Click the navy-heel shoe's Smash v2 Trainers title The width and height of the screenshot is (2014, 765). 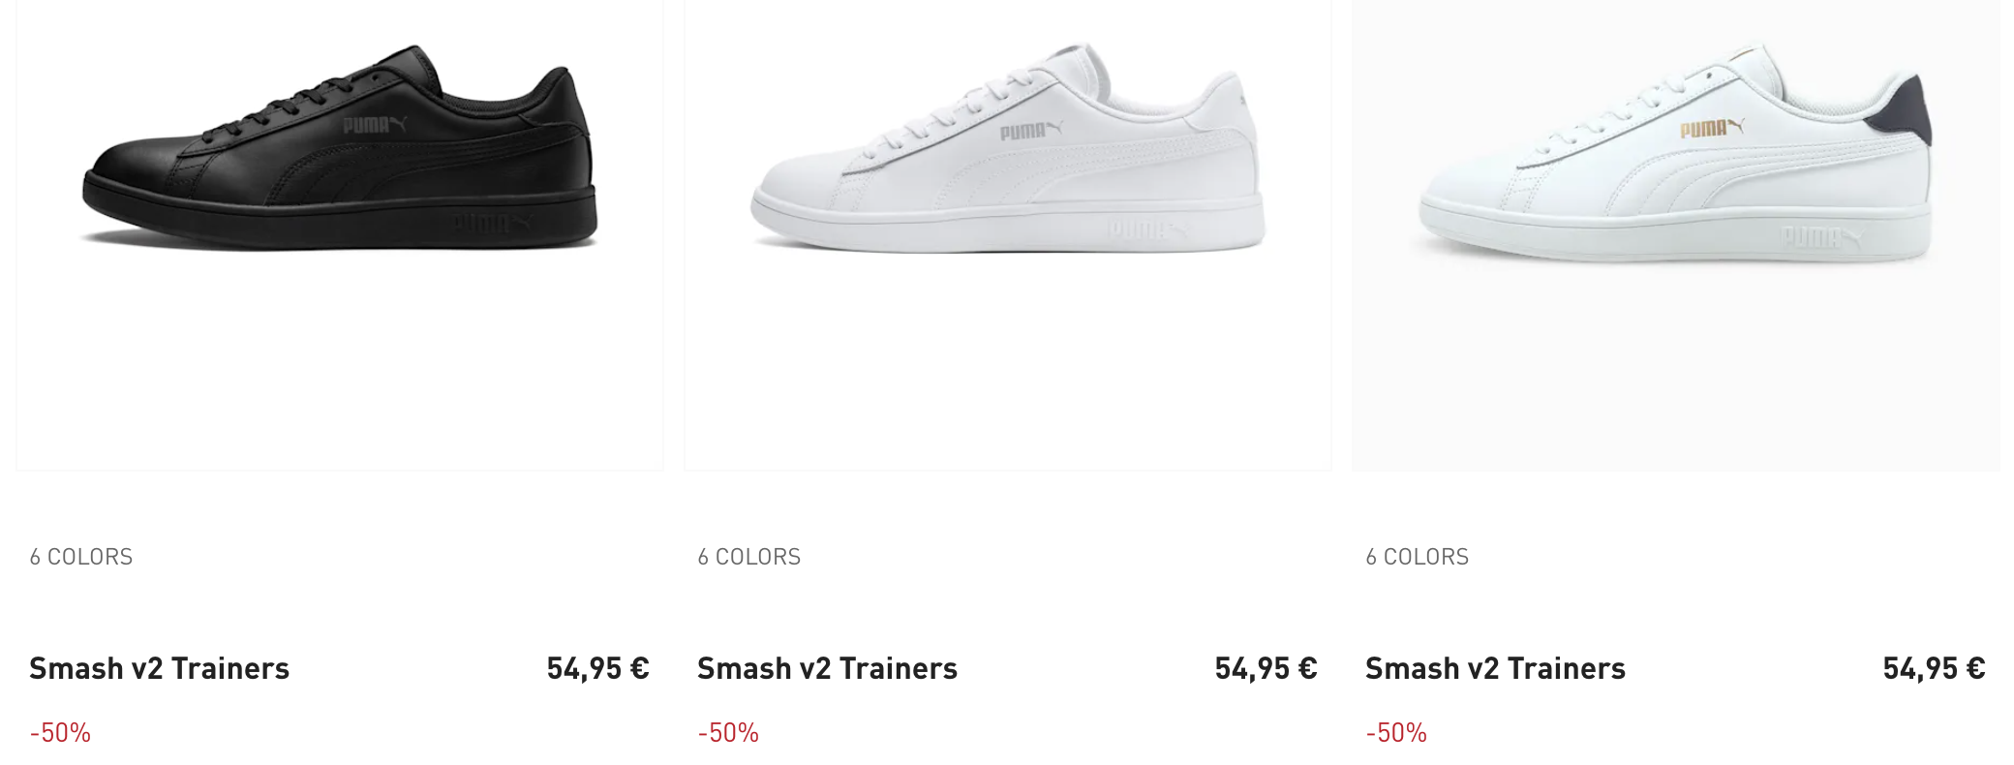[x=1496, y=668]
